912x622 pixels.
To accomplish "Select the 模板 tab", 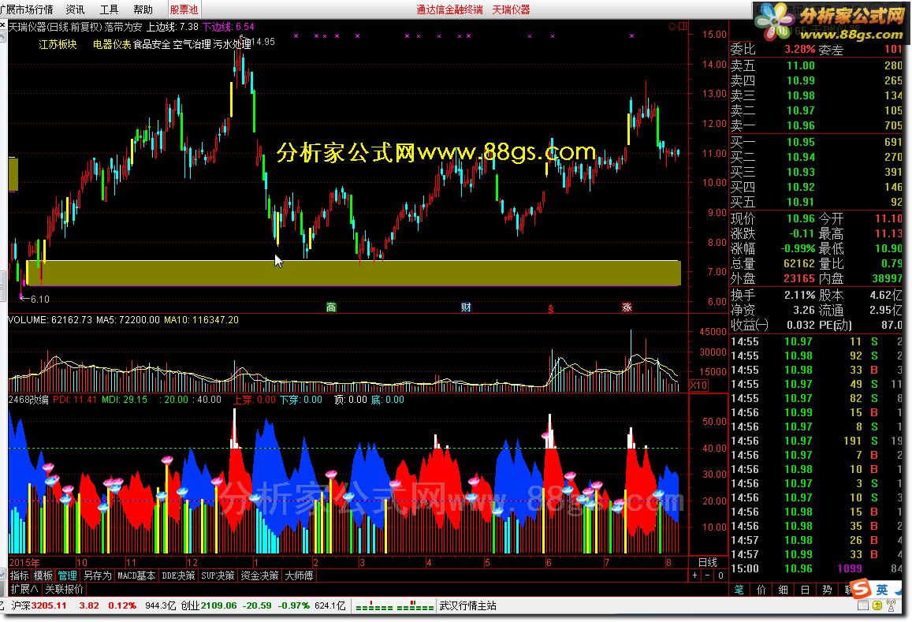I will pos(43,575).
